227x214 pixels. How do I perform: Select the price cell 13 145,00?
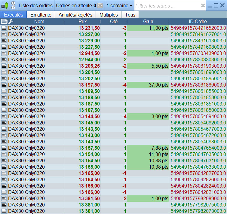tap(82, 123)
